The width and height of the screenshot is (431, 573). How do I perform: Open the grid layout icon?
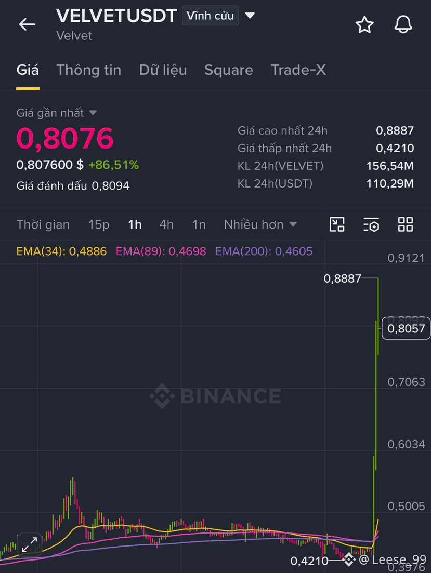pos(406,224)
